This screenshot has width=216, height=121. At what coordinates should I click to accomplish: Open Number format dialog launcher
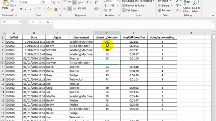tap(119, 15)
